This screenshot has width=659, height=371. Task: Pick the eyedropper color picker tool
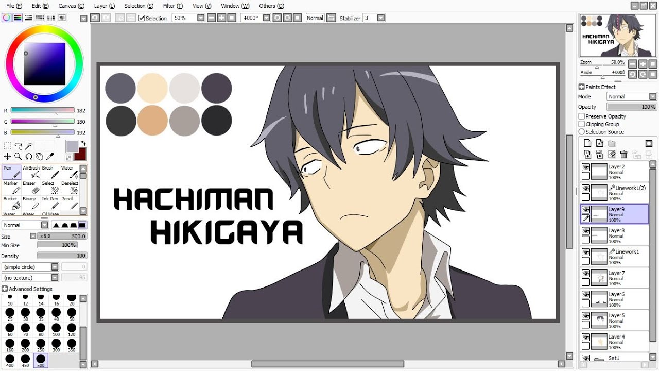click(x=50, y=156)
